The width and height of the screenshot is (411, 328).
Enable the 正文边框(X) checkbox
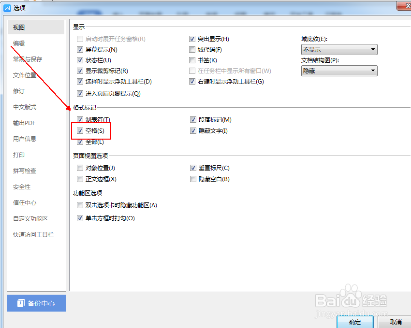pyautogui.click(x=80, y=179)
